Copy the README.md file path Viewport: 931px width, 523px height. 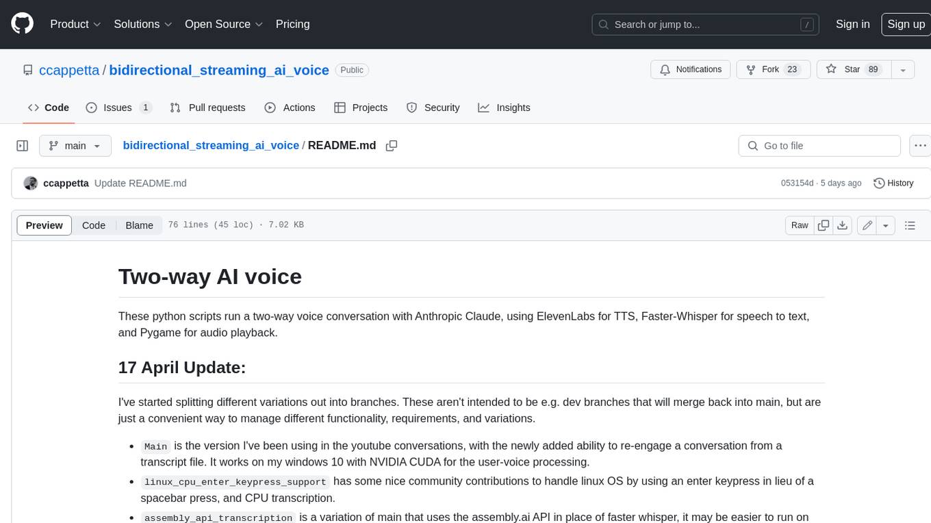(x=392, y=146)
